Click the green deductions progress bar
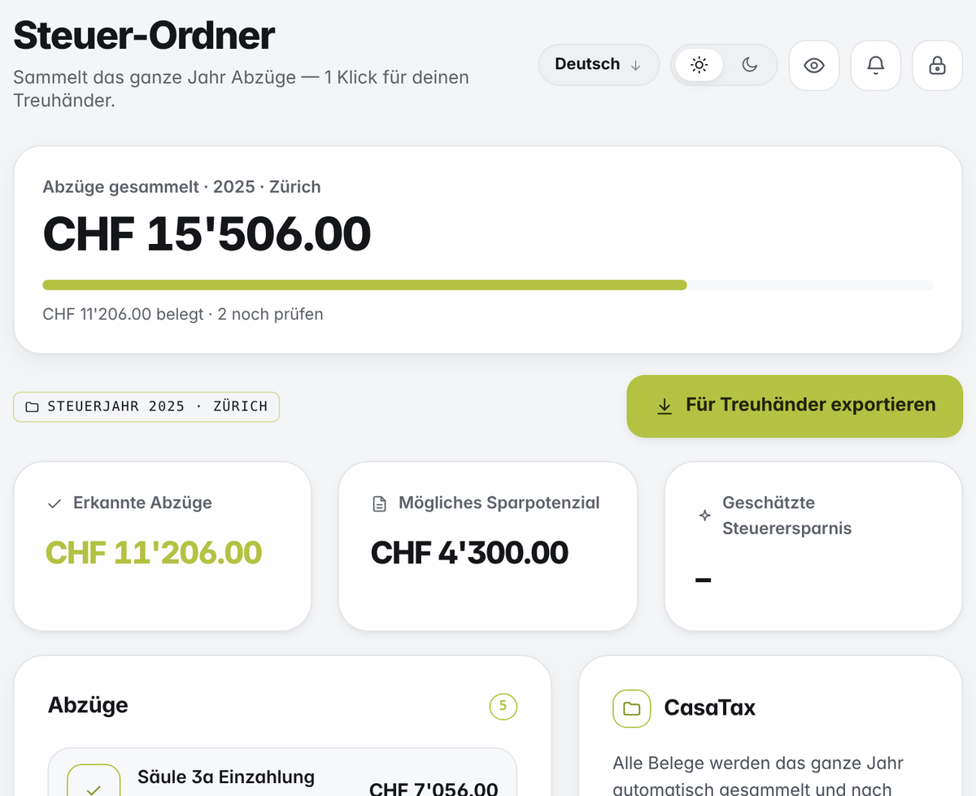 tap(364, 285)
